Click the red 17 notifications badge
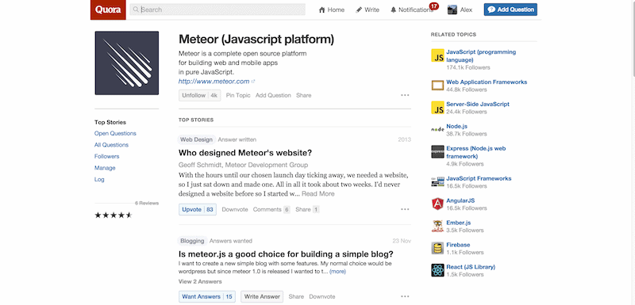Viewport: 635px width, 305px height. (433, 6)
